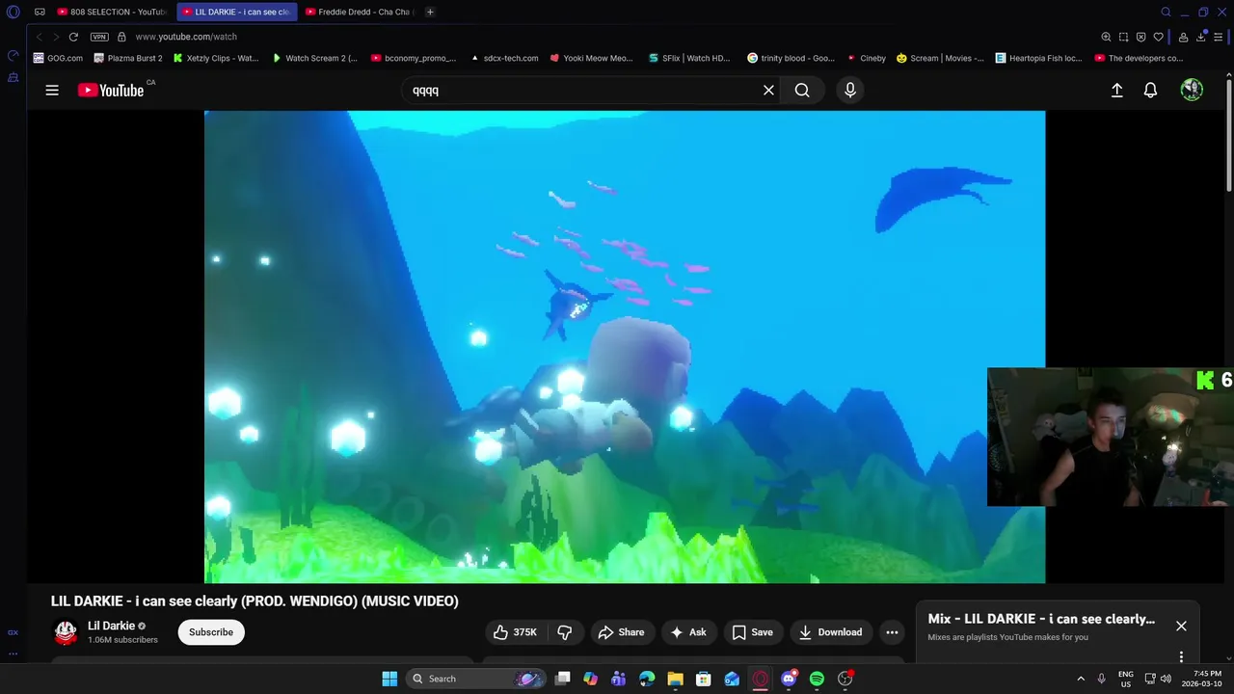Open the sdcx-tech.com bookmark
1234x694 pixels.
point(504,58)
